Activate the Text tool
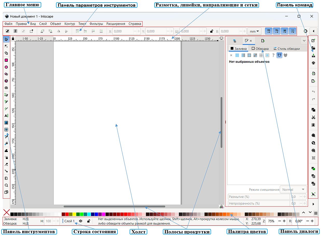Screen dimensions: 321x236 coord(6,116)
